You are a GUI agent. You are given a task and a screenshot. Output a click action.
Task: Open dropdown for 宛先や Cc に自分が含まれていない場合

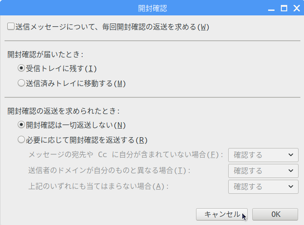click(x=263, y=155)
